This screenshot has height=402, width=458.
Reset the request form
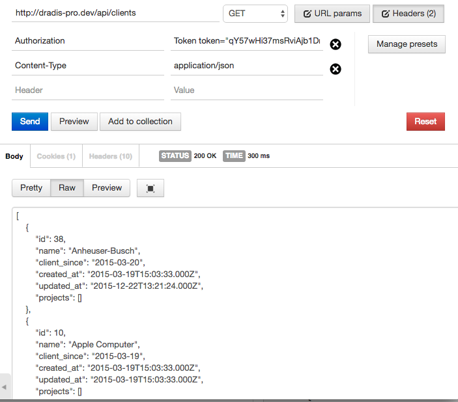coord(425,122)
